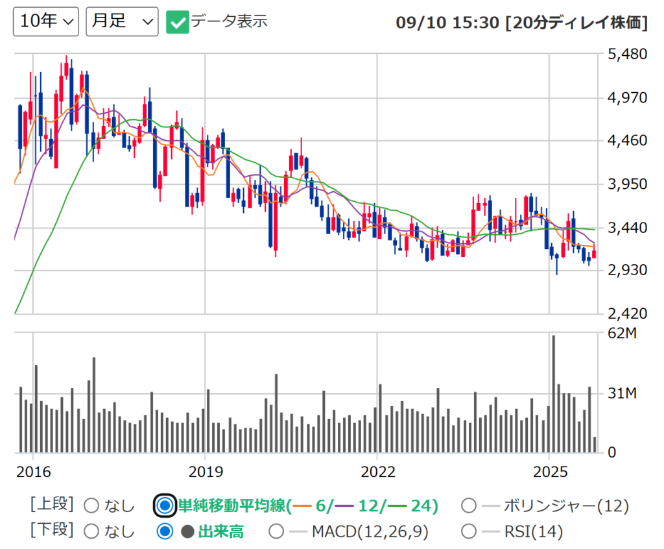This screenshot has width=664, height=549.
Task: Expand the 月足 interval dropdown
Action: [122, 21]
